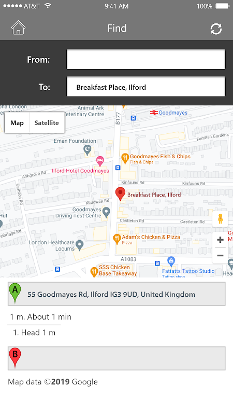Open step 1 Head 1 m
The image size is (233, 415).
(x=34, y=333)
